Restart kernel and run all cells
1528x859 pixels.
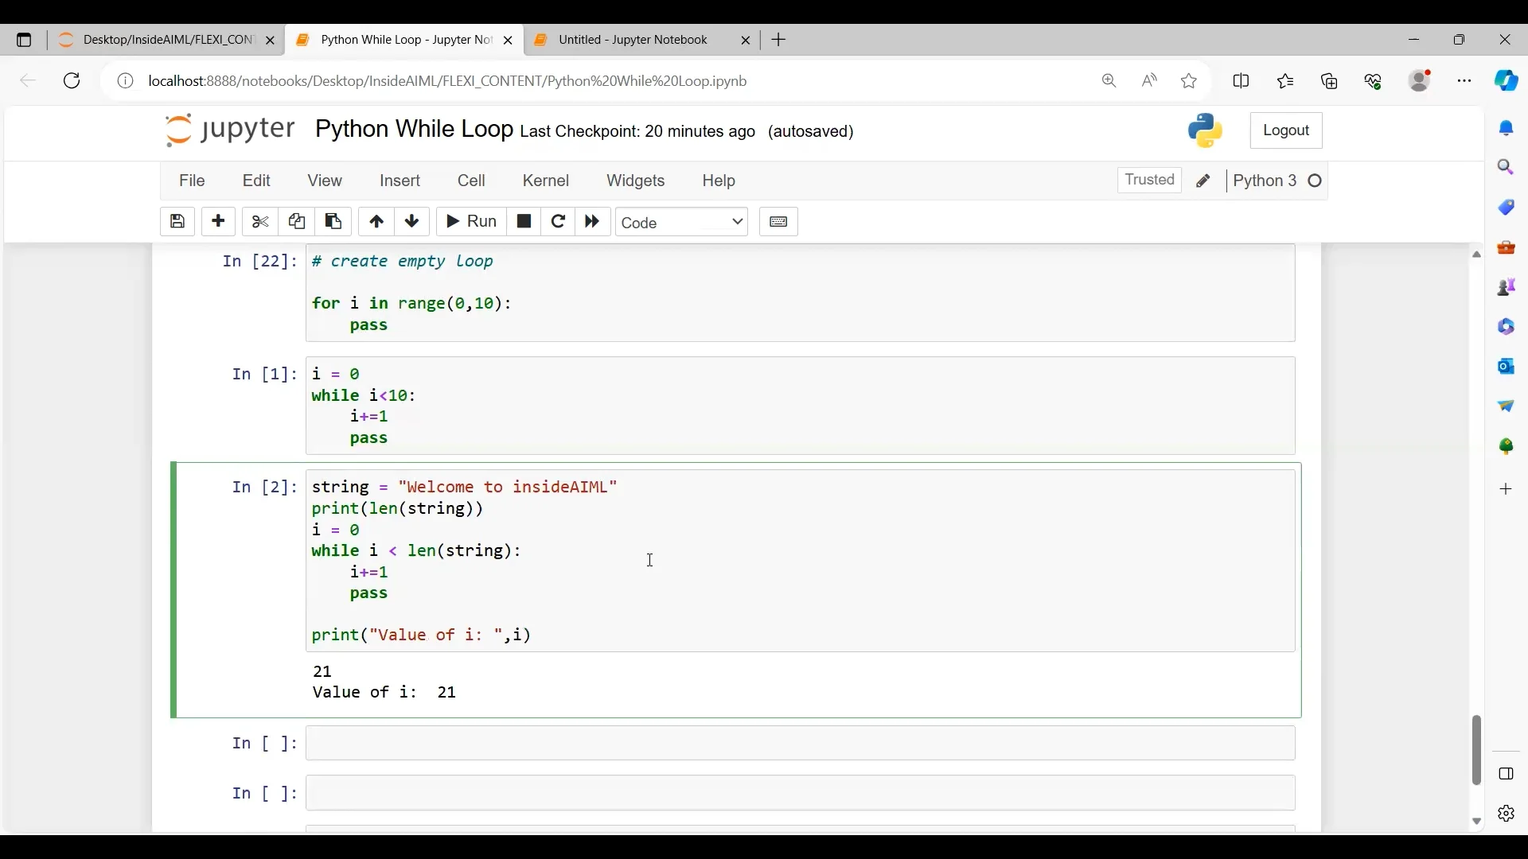[593, 222]
